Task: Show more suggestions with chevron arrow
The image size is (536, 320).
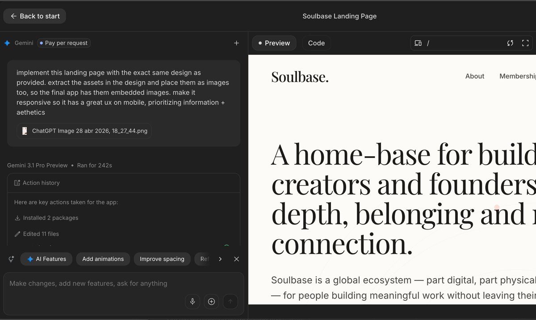Action: 220,259
